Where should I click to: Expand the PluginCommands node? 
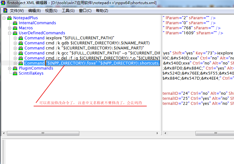9,68
